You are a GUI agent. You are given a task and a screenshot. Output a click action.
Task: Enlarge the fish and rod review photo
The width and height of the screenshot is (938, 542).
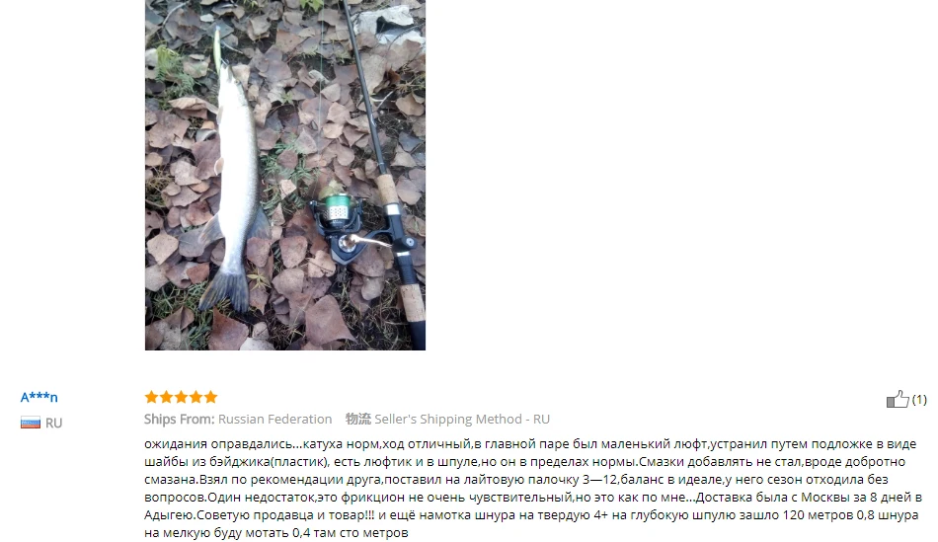click(x=285, y=175)
